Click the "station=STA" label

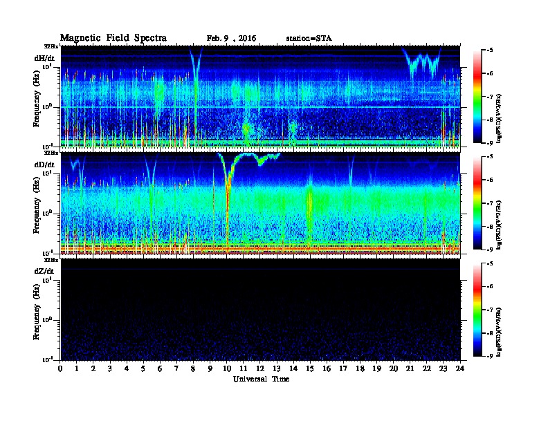point(309,38)
